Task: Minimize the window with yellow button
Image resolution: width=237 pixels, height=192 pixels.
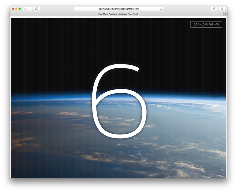Action: pyautogui.click(x=16, y=9)
